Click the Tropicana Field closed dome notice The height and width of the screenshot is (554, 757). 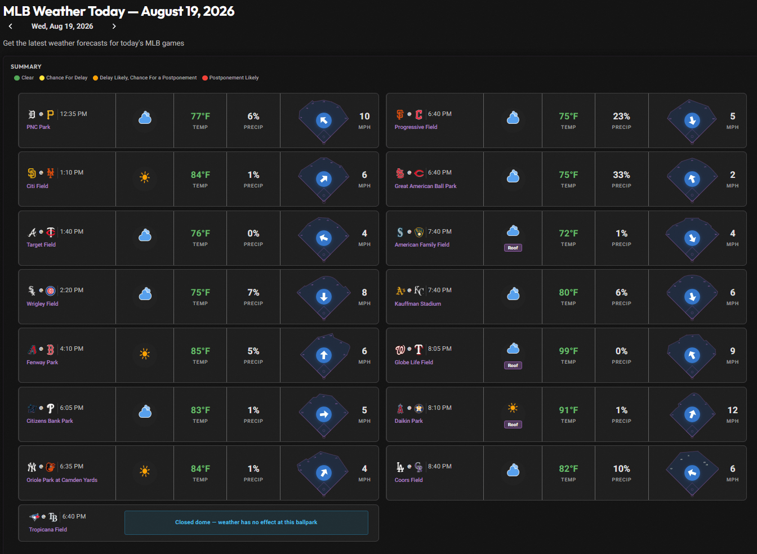tap(246, 522)
